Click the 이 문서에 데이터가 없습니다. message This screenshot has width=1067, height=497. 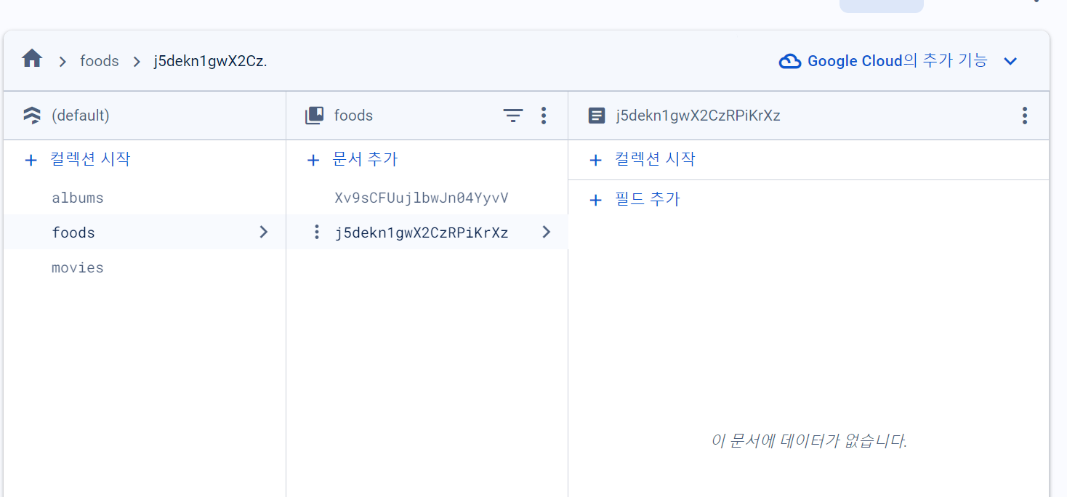[809, 440]
